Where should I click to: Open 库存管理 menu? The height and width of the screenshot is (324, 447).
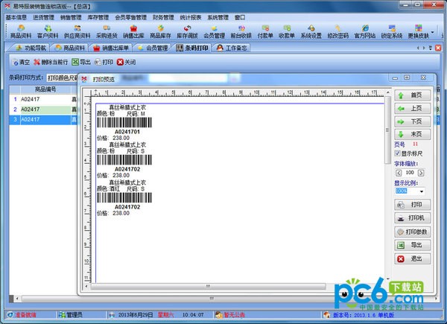pyautogui.click(x=98, y=18)
